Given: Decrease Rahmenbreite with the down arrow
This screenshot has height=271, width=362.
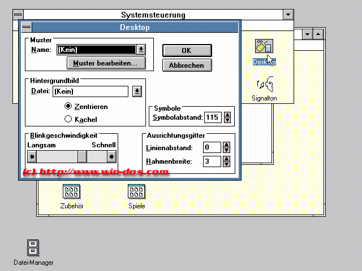Looking at the screenshot, I should [226, 165].
